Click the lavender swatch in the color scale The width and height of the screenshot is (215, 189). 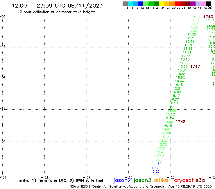(198, 3)
